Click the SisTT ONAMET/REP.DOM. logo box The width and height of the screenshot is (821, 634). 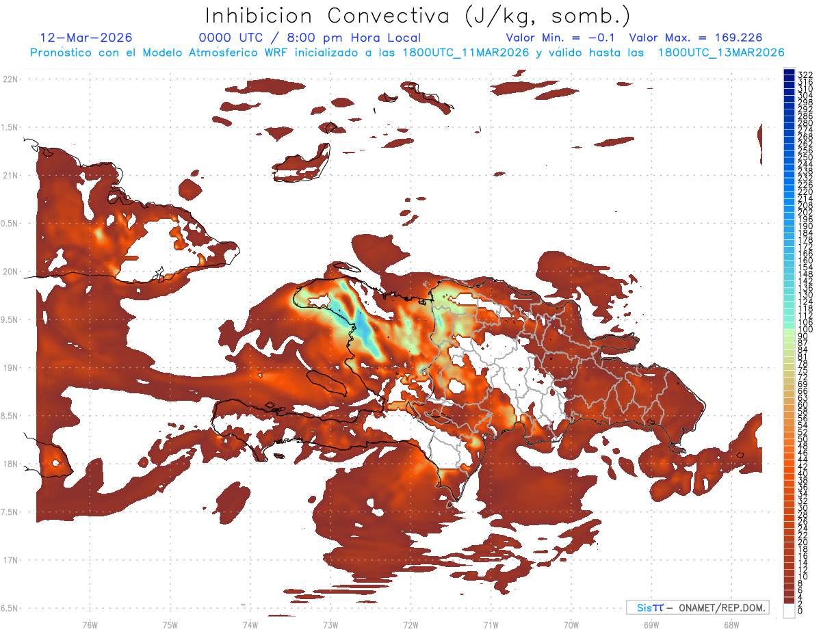[x=697, y=607]
